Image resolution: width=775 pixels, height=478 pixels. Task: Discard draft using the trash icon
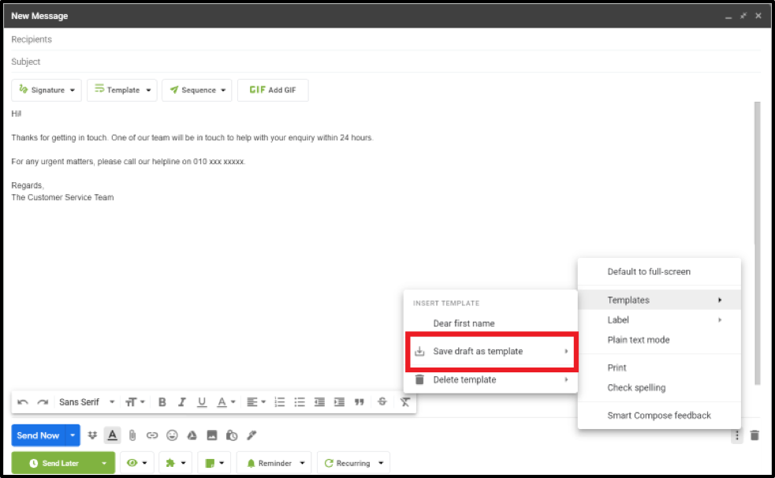pyautogui.click(x=755, y=435)
